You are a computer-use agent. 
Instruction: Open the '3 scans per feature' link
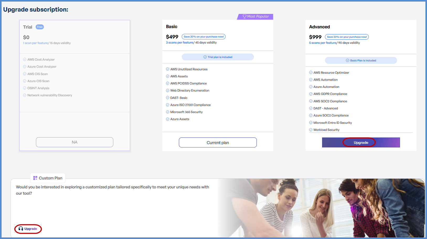(x=179, y=43)
